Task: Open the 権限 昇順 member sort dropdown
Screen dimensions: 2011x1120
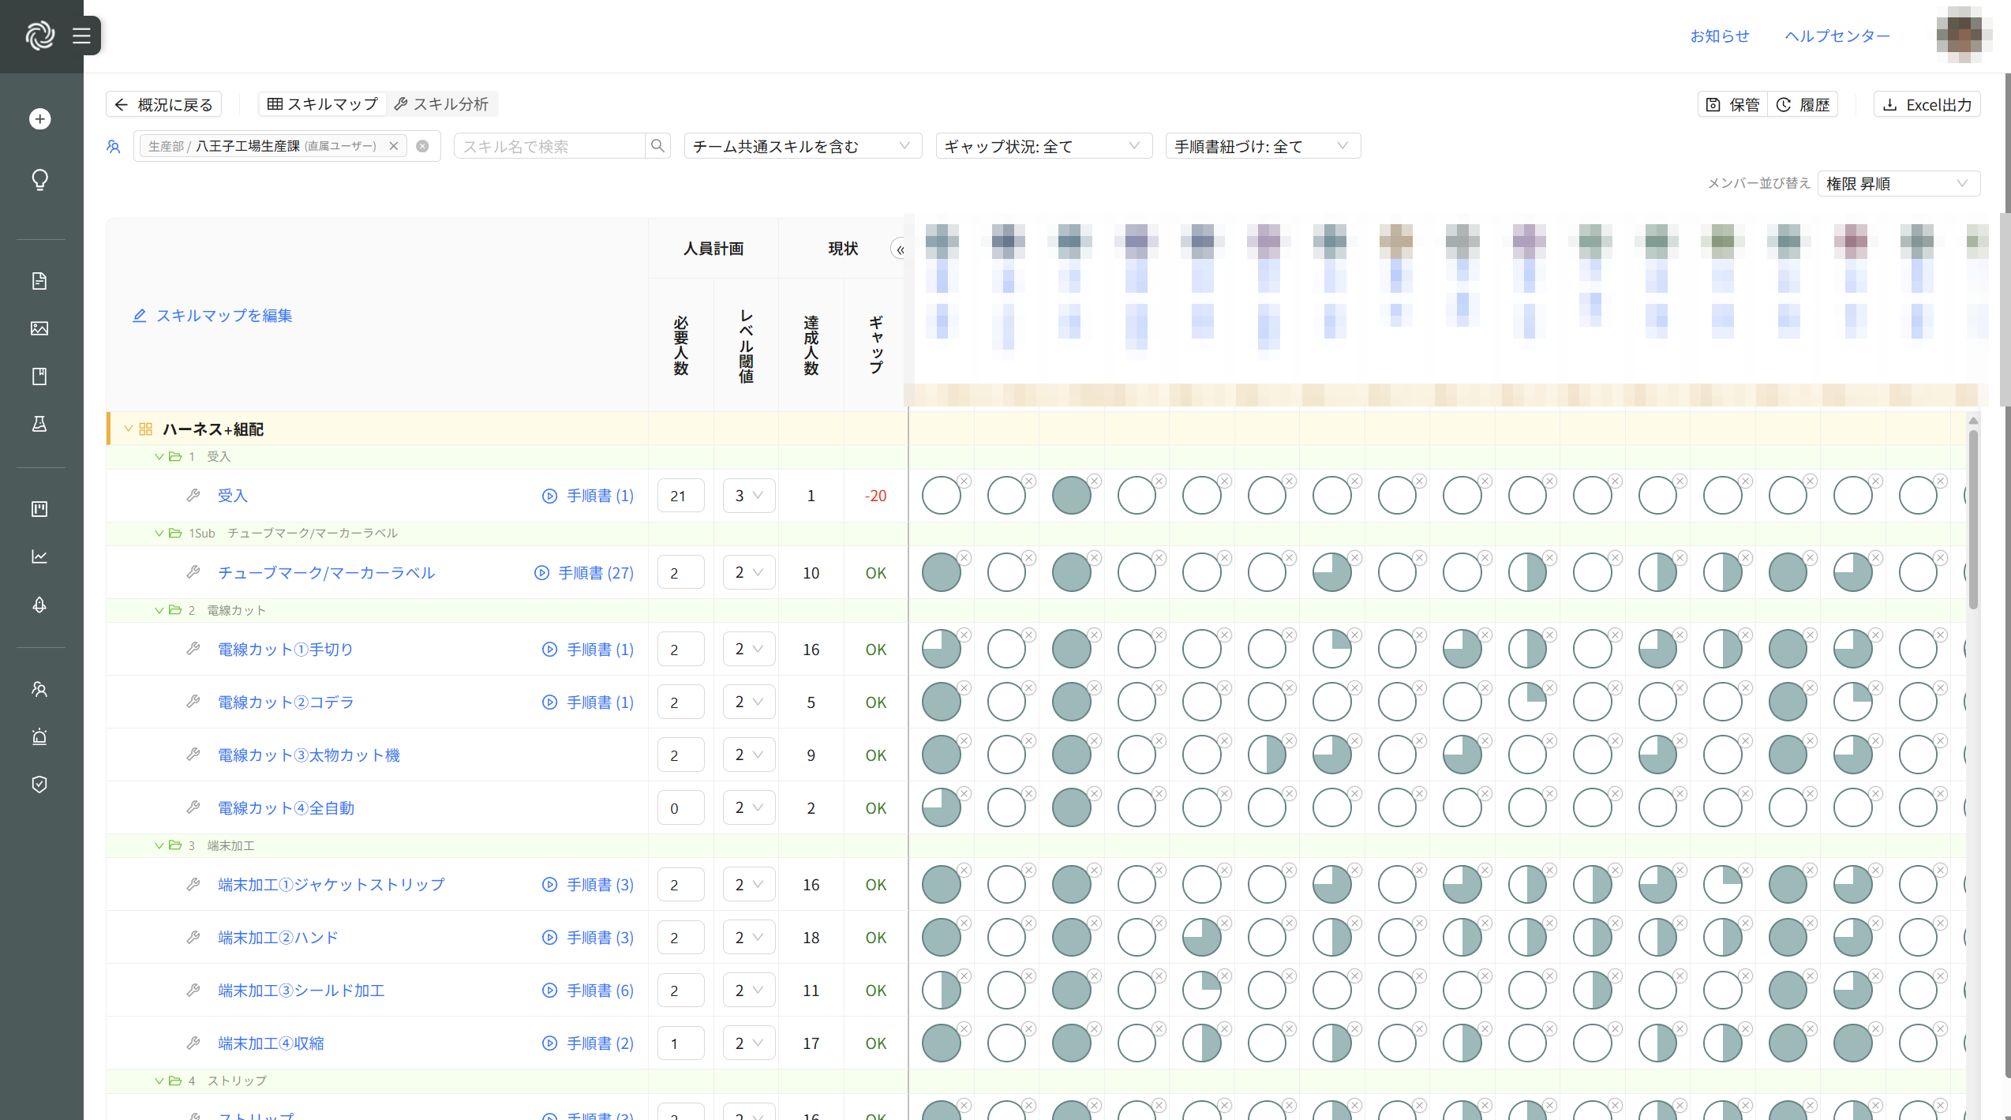Action: click(x=1898, y=183)
